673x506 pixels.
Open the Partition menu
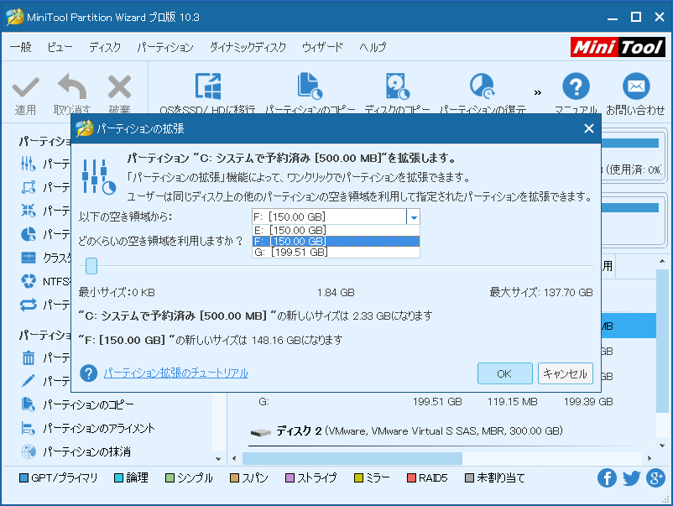164,47
